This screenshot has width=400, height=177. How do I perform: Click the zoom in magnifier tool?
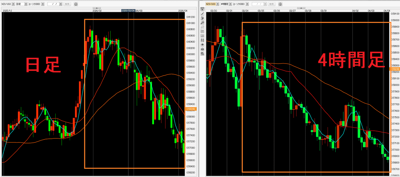click(202, 22)
